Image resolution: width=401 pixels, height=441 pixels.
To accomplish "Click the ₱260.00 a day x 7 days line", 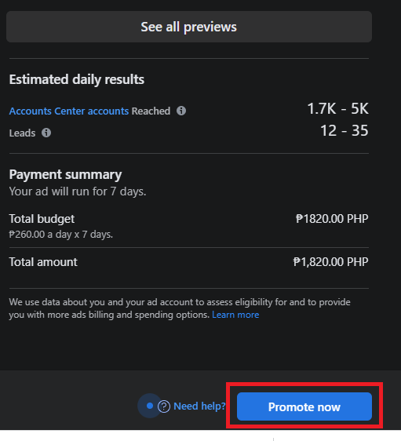I will coord(61,235).
